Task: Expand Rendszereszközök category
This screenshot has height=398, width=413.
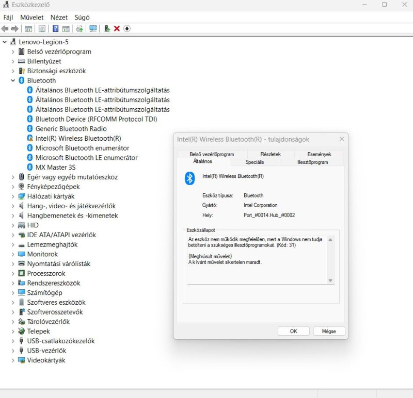Action: pyautogui.click(x=12, y=283)
